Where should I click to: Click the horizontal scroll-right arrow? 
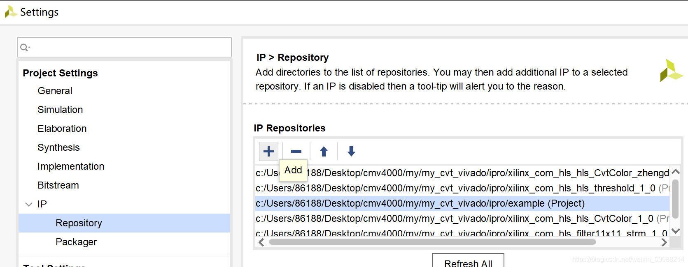pyautogui.click(x=664, y=242)
